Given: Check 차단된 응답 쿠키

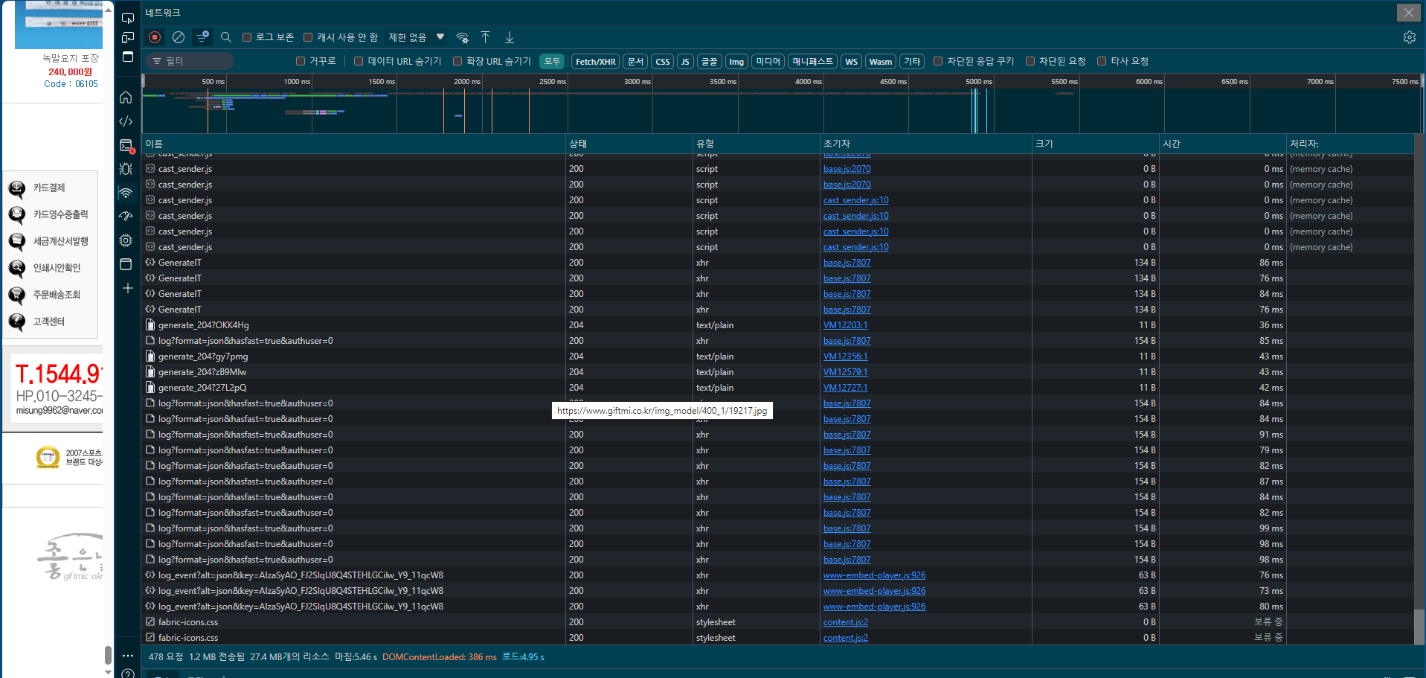Looking at the screenshot, I should coord(938,61).
